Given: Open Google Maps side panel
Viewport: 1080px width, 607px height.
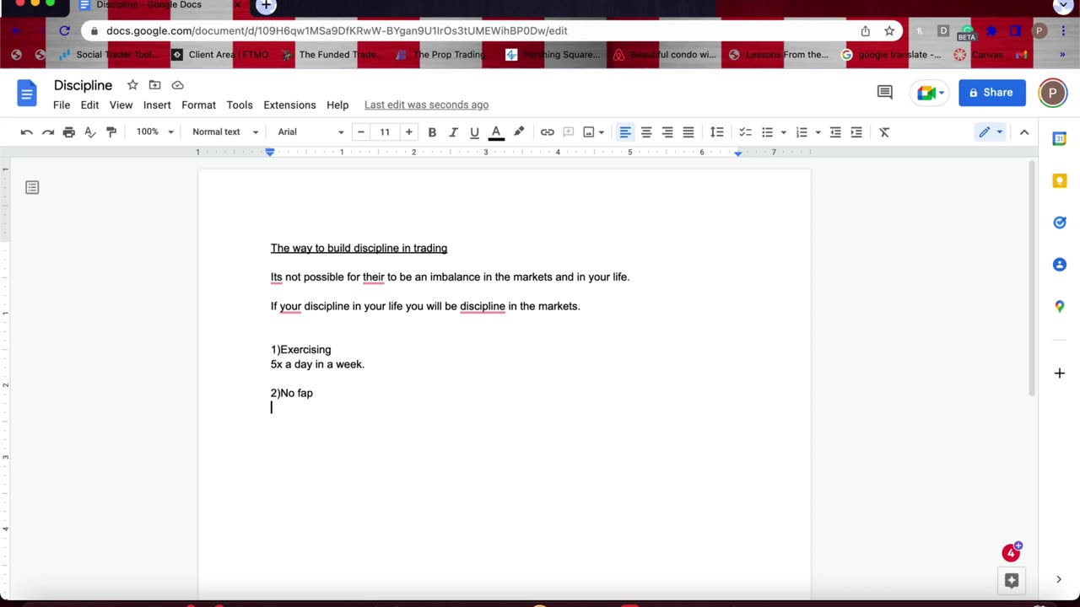Looking at the screenshot, I should tap(1060, 306).
